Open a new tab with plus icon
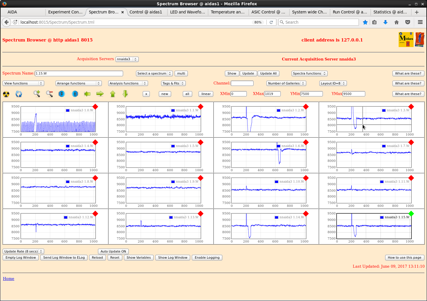 [x=417, y=12]
